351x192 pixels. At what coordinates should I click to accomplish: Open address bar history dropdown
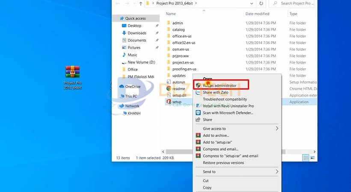[252, 3]
